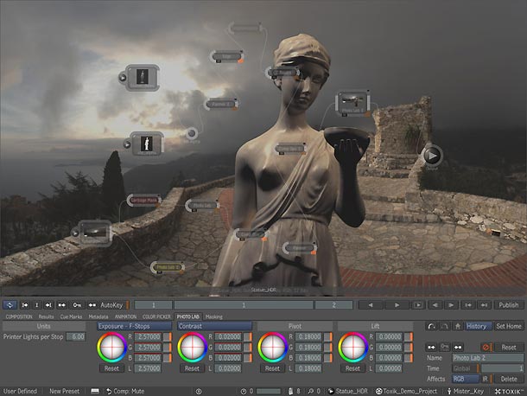
Task: Select the top-left animation toolbar tool icon
Action: tap(10, 304)
